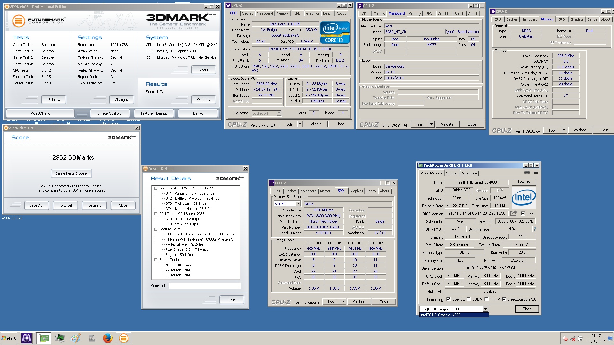Toggle the CUDA checkbox
This screenshot has height=345, width=614.
coord(468,299)
